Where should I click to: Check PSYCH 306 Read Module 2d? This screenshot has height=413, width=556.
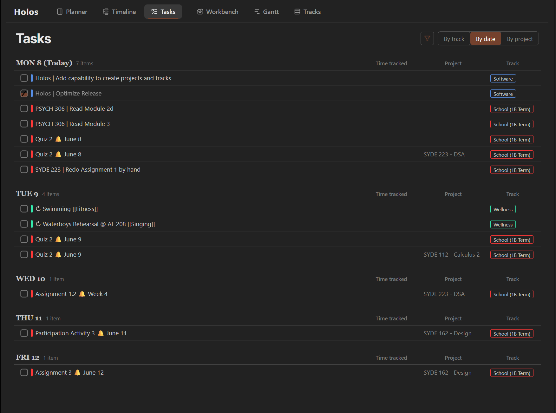[24, 108]
